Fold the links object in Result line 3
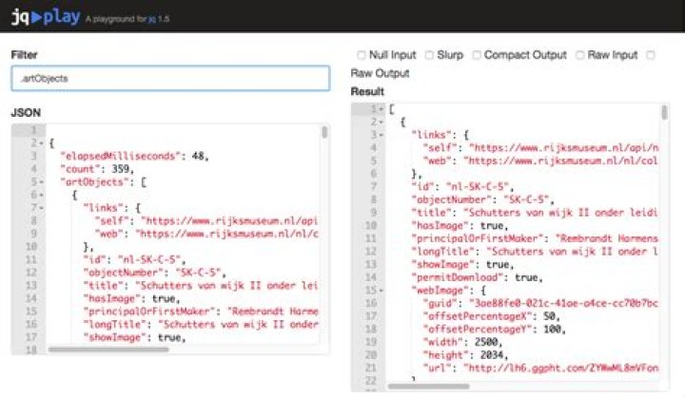Viewport: 685px width, 398px height. tap(382, 135)
